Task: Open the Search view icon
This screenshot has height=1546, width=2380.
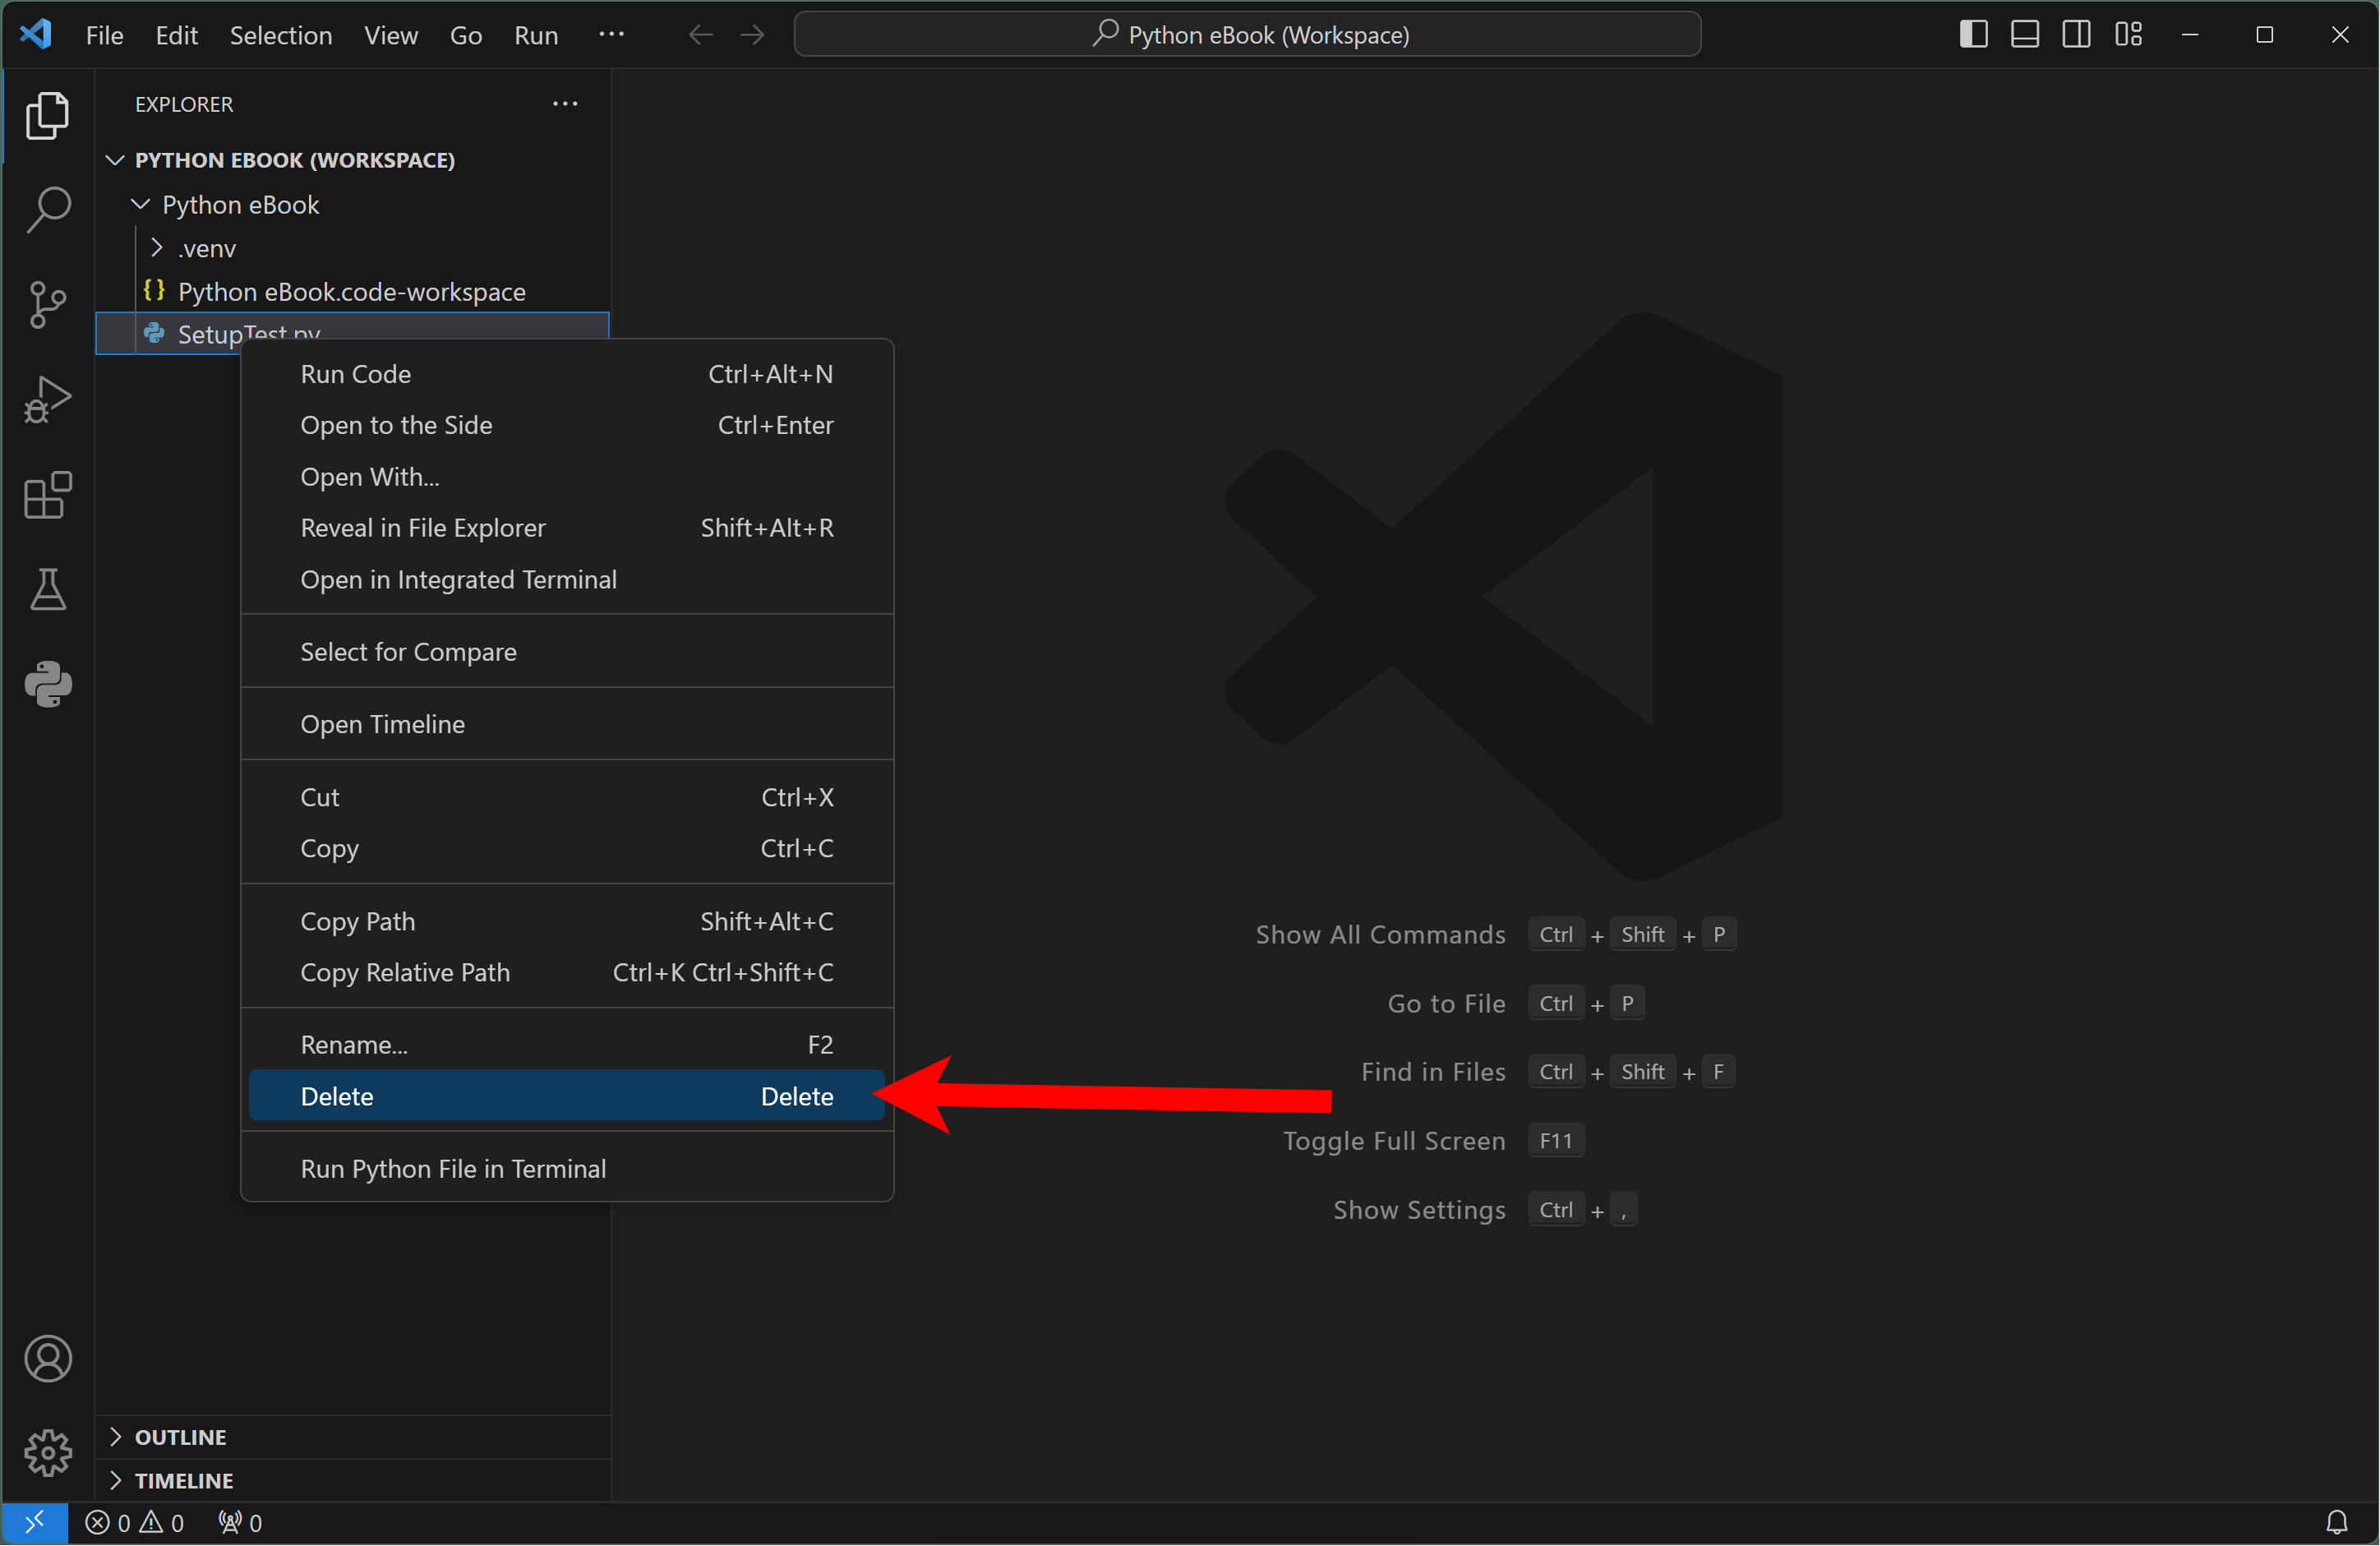Action: 47,210
